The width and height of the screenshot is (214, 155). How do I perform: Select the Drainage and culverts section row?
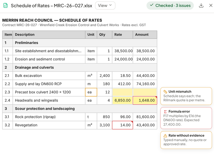click(80, 67)
